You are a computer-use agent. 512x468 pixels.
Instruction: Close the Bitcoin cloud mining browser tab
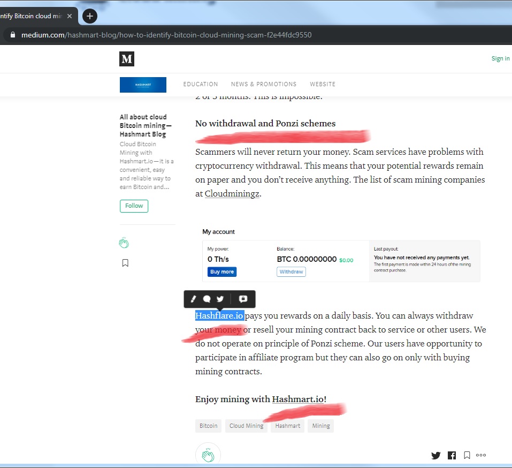[x=69, y=16]
